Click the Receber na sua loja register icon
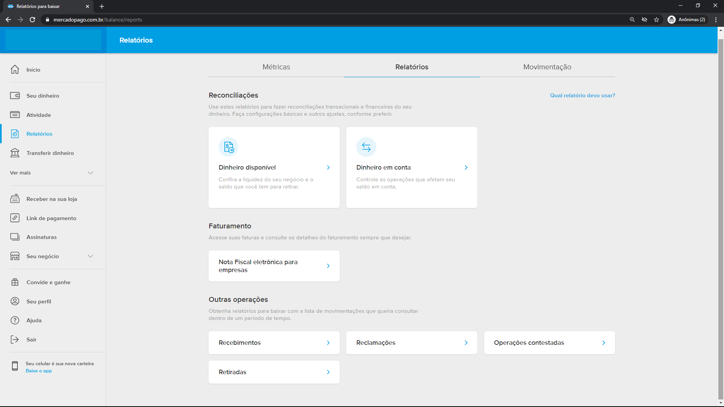The width and height of the screenshot is (724, 407). click(15, 199)
